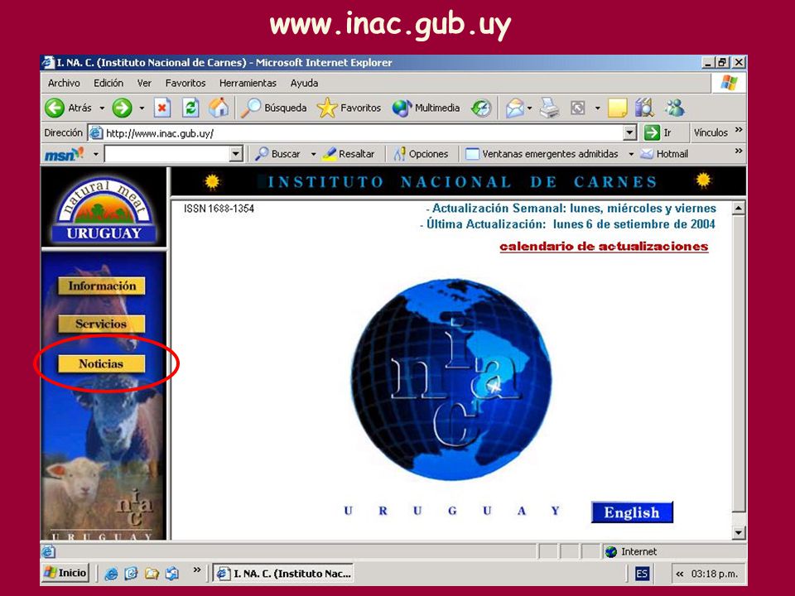Click the Buscar button on MSN toolbar
Screen dimensions: 795x596
[277, 154]
